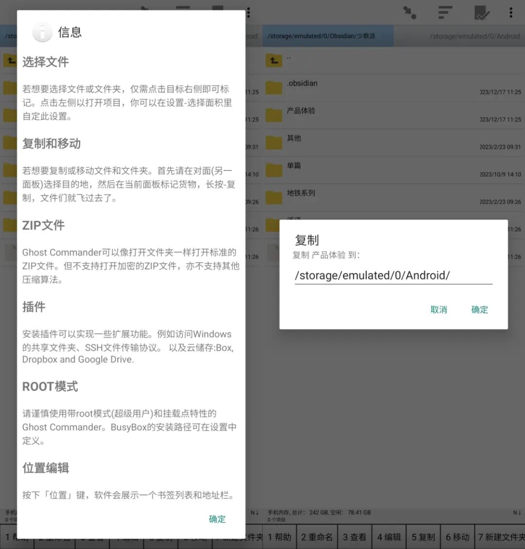The image size is (525, 549).
Task: Select the 地铁系列 folder name
Action: pos(301,193)
